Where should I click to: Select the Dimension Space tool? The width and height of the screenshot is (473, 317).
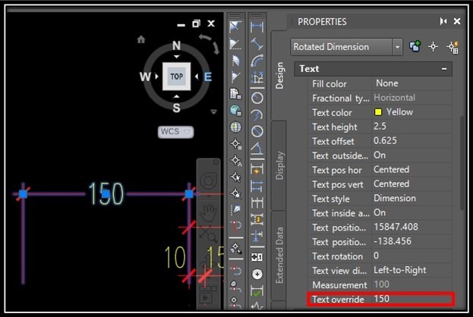click(257, 218)
